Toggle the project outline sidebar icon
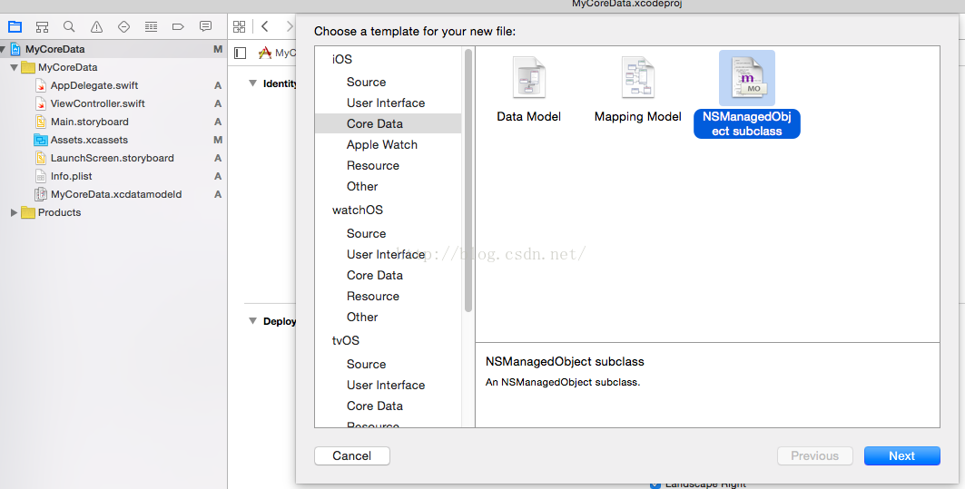The height and width of the screenshot is (489, 965). [x=241, y=53]
